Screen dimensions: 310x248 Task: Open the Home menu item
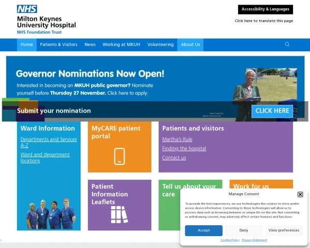click(27, 44)
